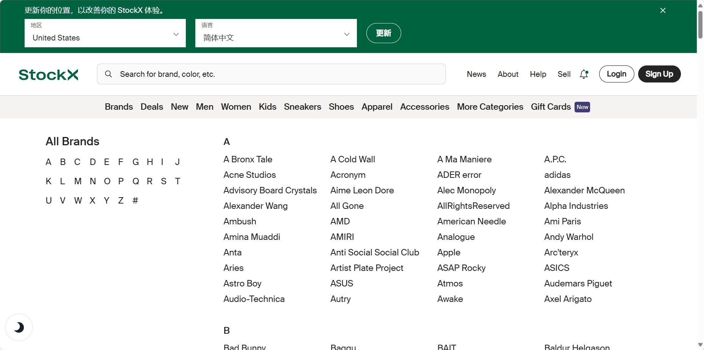The width and height of the screenshot is (704, 350).
Task: Open the American Needle brand
Action: (x=472, y=222)
